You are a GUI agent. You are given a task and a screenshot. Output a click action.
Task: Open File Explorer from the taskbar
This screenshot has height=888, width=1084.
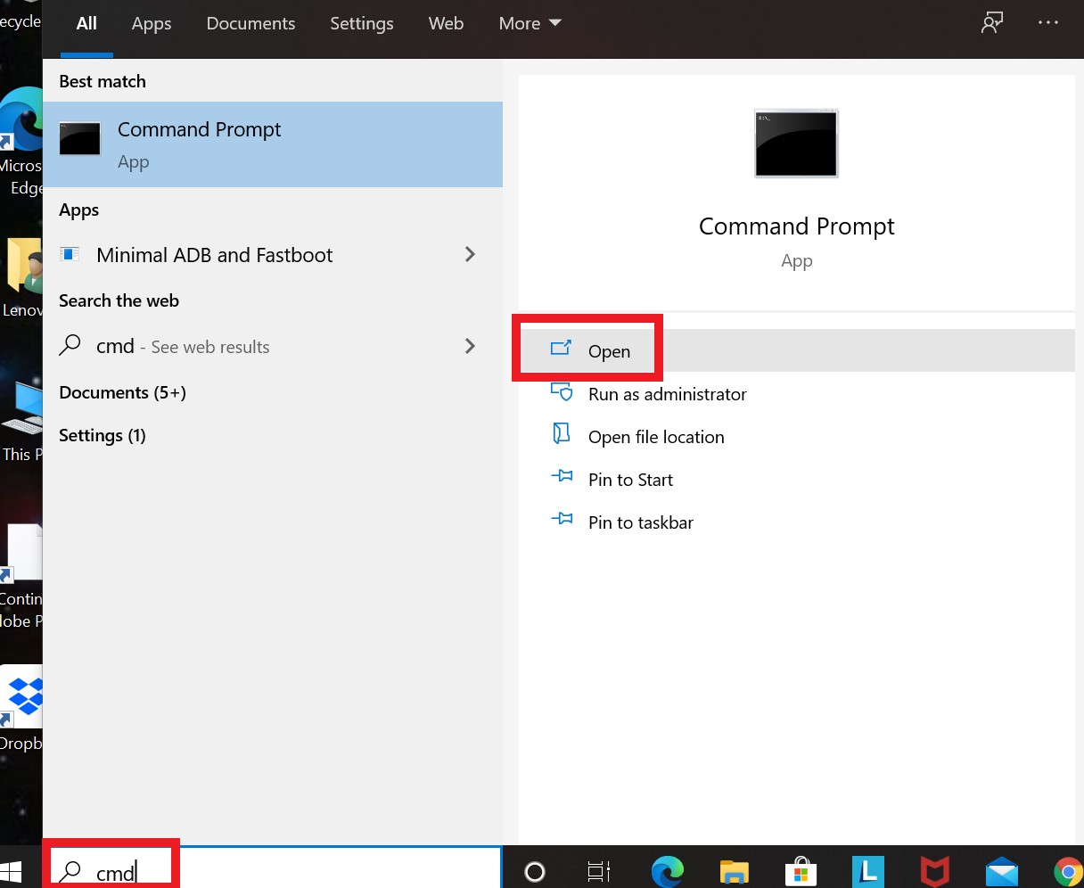pos(734,871)
